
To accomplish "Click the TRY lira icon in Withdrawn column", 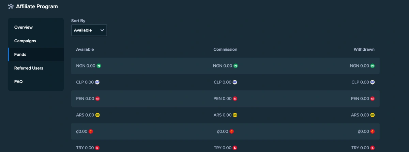I will pos(373,148).
